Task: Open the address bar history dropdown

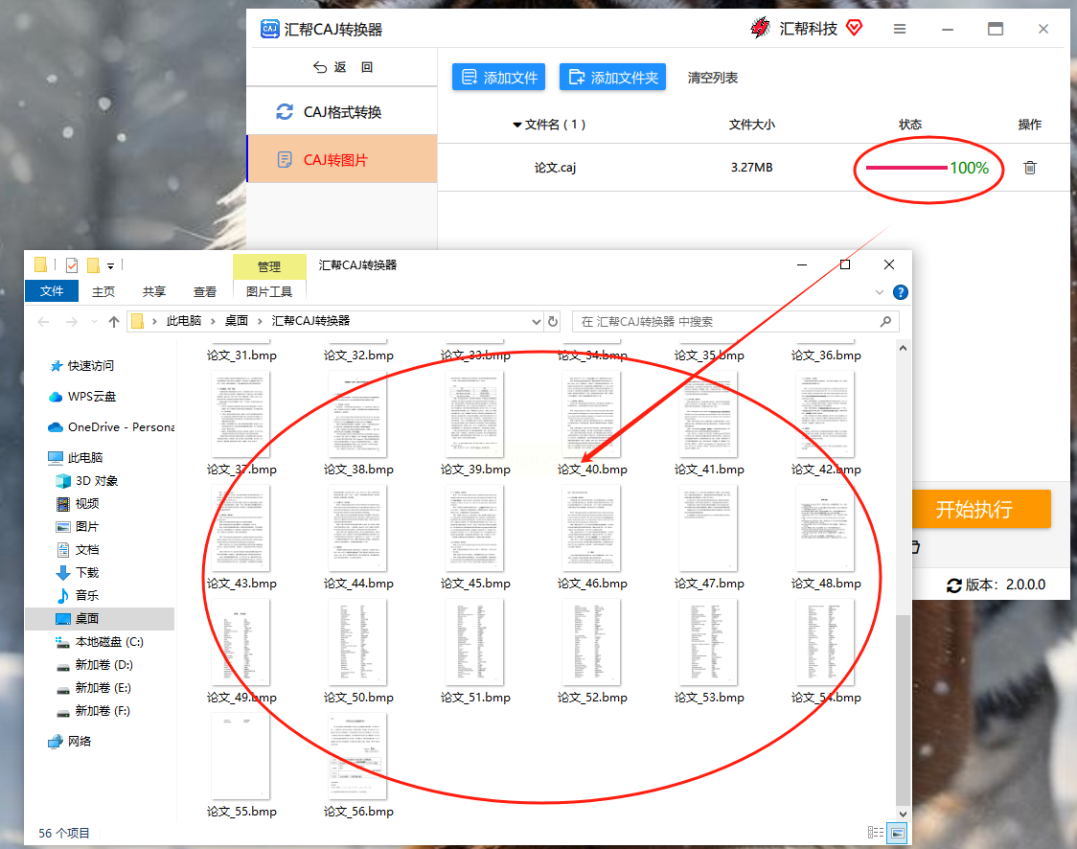Action: pos(537,321)
